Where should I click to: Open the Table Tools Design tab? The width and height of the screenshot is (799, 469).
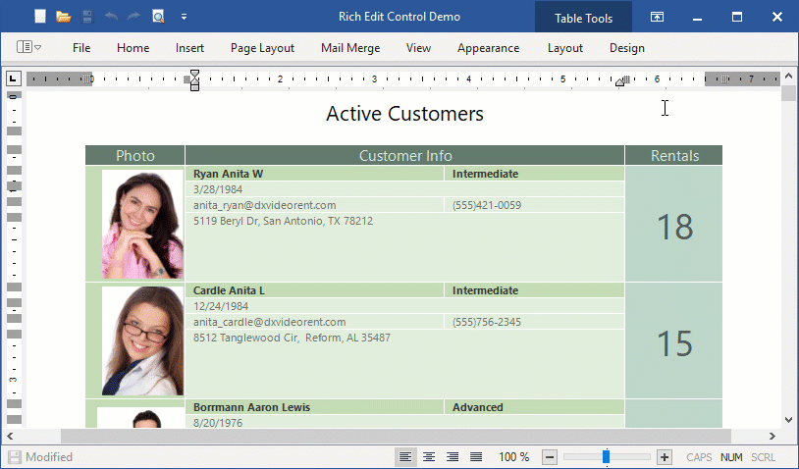click(626, 48)
